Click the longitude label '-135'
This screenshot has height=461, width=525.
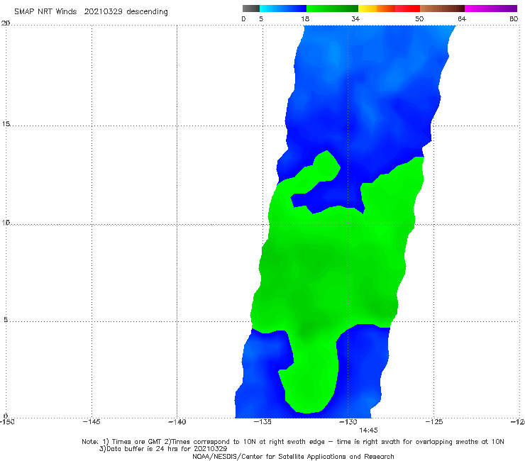[x=262, y=422]
